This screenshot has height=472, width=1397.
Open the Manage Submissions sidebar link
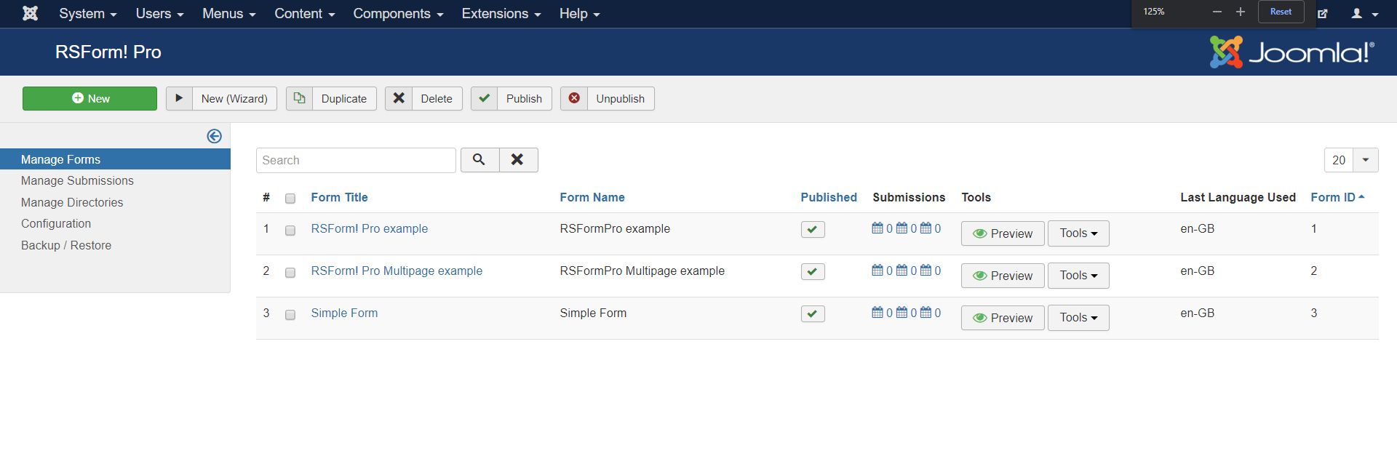[x=77, y=180]
